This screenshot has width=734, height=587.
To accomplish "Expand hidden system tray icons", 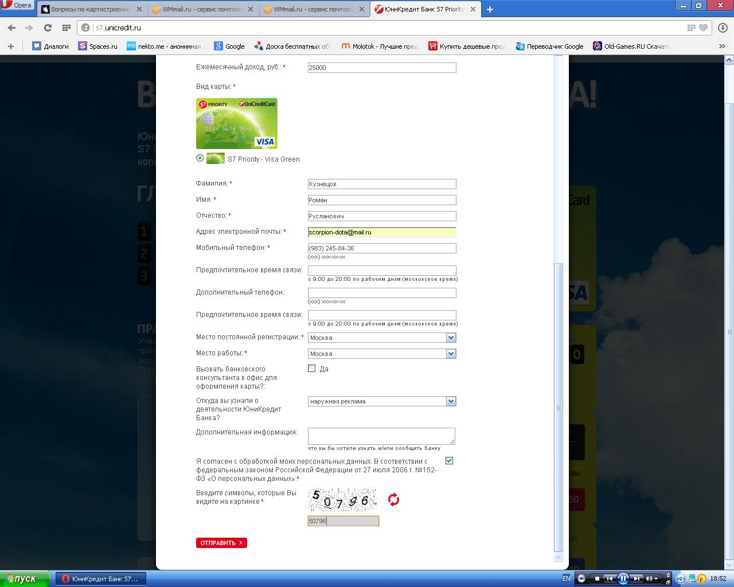I will click(681, 579).
